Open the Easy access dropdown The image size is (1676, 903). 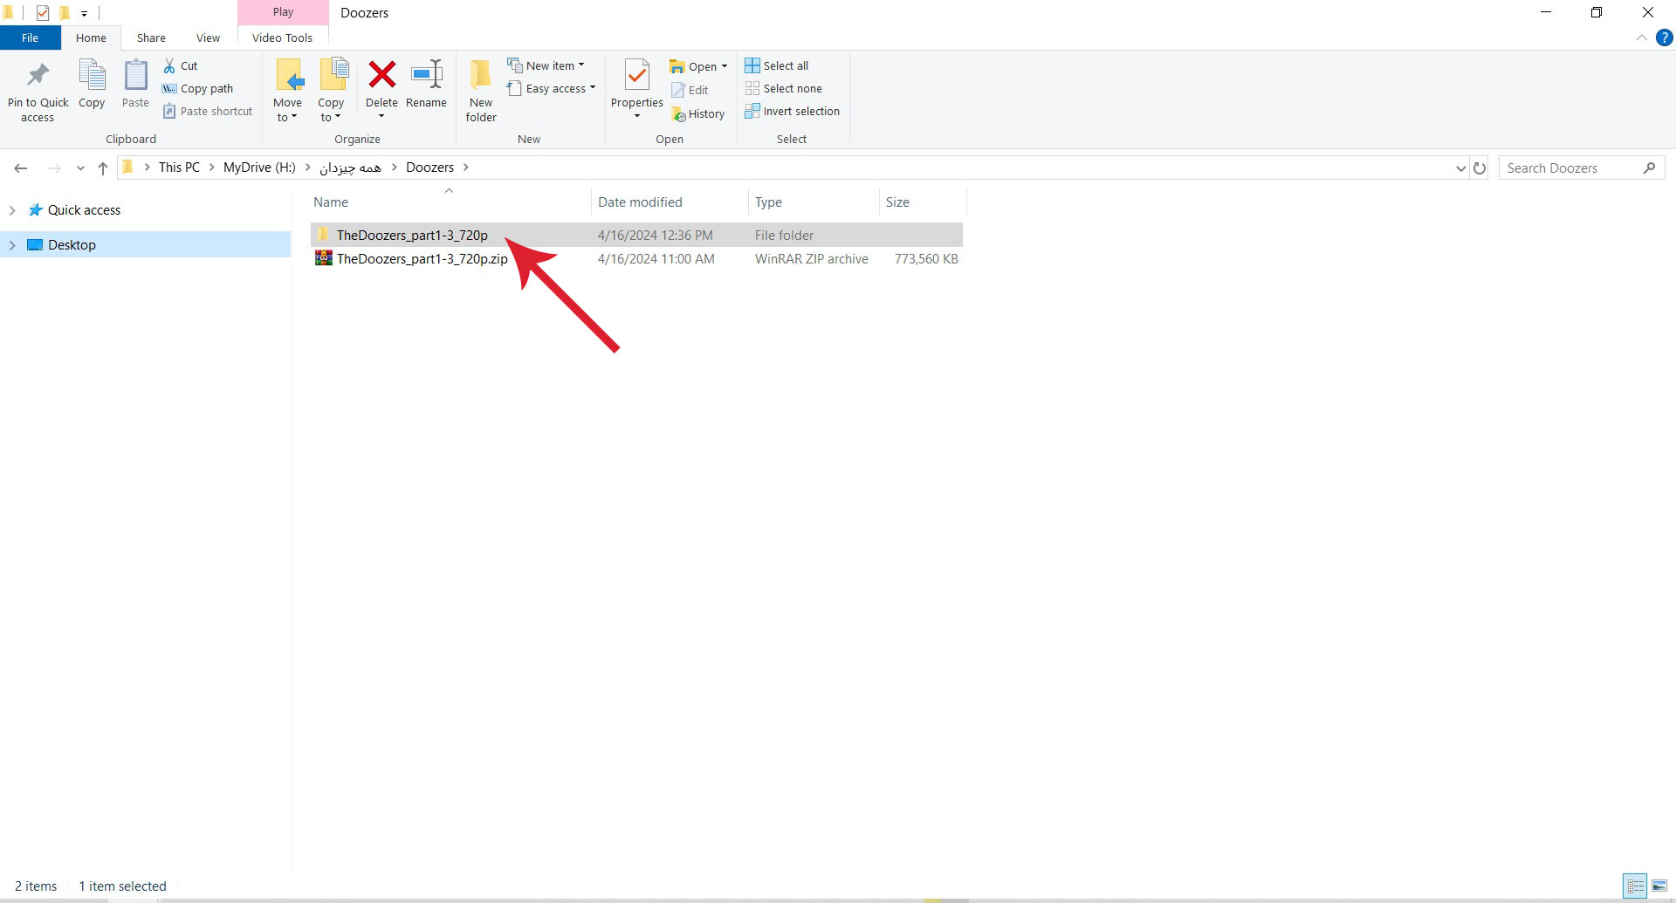552,88
